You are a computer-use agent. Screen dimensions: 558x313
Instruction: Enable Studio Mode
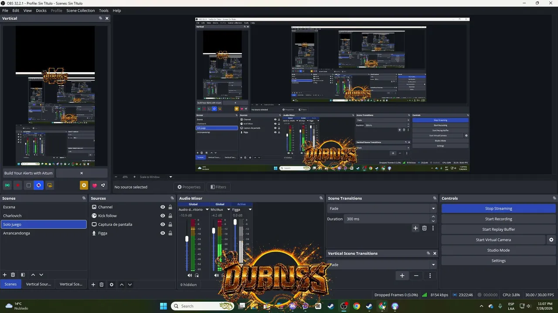tap(499, 250)
